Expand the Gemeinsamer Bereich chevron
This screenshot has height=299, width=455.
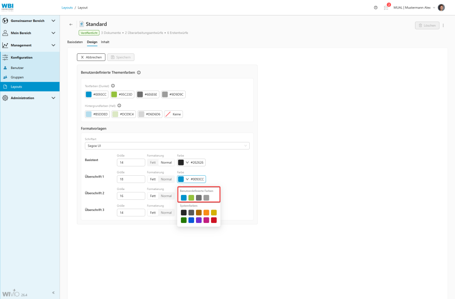[53, 21]
